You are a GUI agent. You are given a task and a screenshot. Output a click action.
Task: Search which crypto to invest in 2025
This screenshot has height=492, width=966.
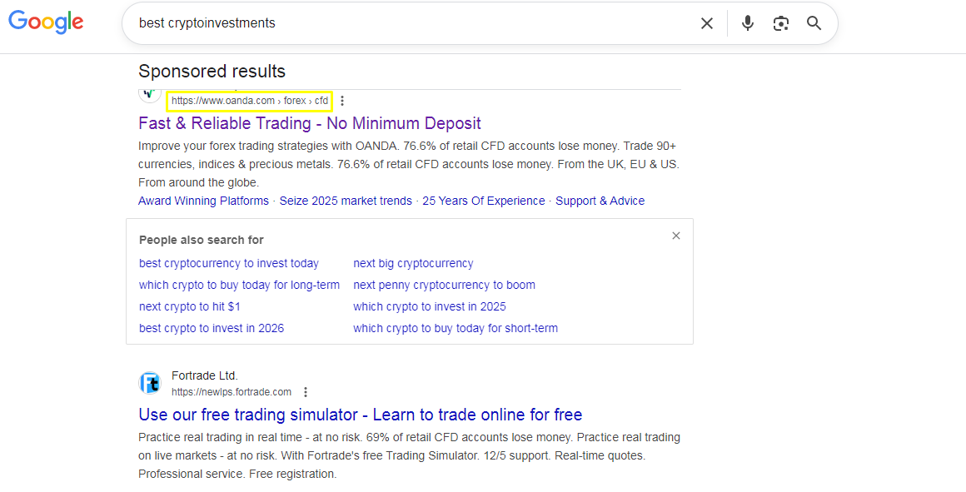[x=430, y=306]
